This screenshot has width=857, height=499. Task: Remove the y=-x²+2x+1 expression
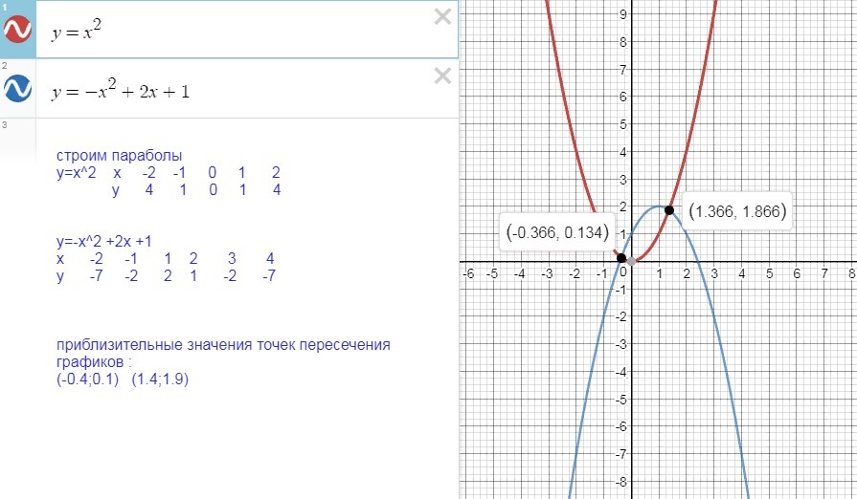coord(441,76)
